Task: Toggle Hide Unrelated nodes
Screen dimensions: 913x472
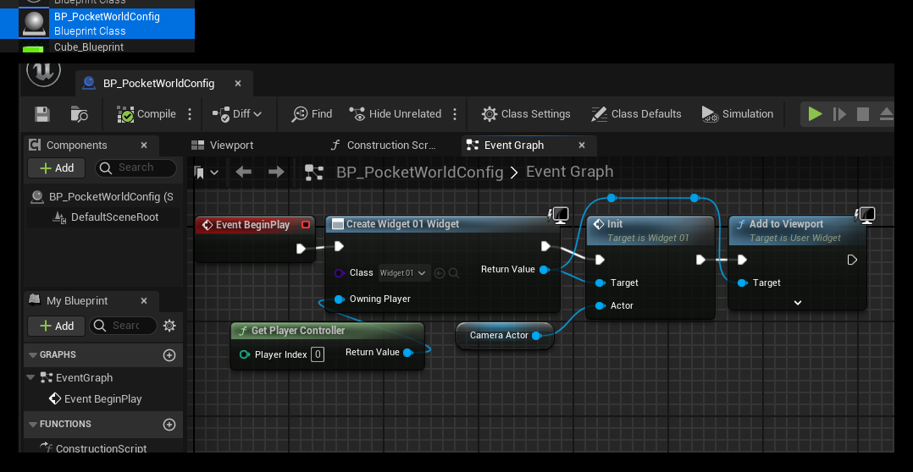Action: pyautogui.click(x=395, y=114)
